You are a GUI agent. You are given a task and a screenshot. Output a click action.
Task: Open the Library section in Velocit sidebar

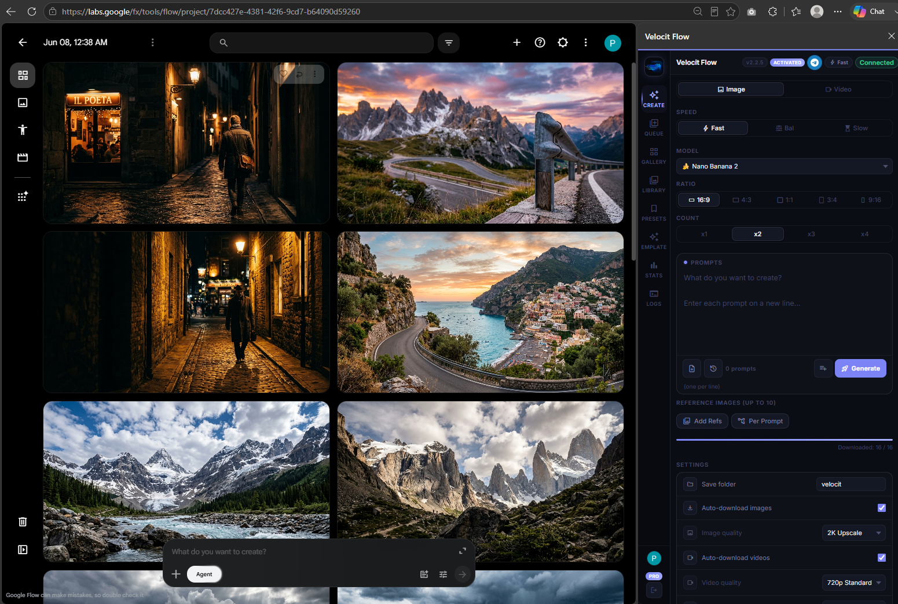pos(654,184)
